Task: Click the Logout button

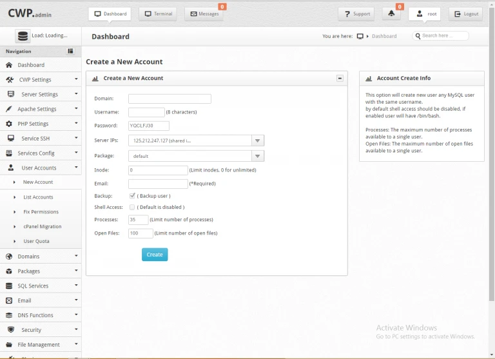Action: click(465, 14)
